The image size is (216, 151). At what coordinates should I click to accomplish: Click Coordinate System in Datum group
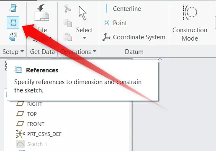click(x=134, y=37)
